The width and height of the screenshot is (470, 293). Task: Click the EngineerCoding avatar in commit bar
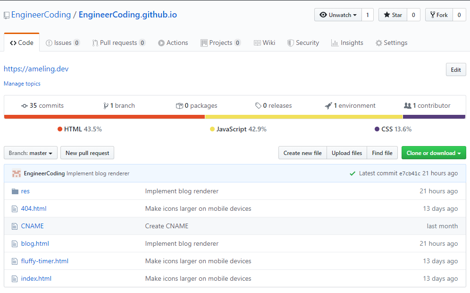17,173
